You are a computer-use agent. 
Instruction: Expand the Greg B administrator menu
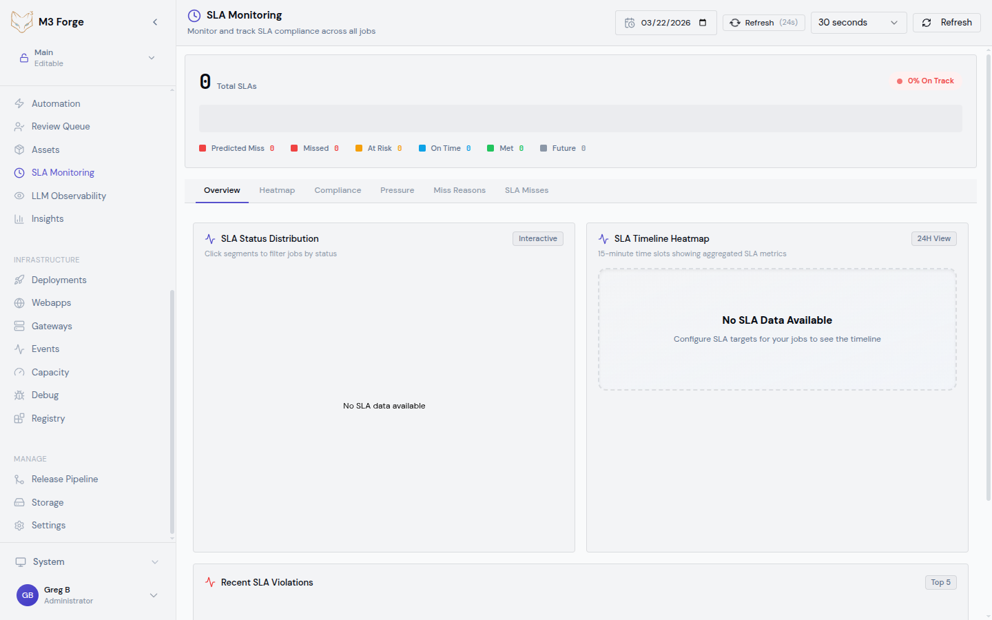[152, 595]
